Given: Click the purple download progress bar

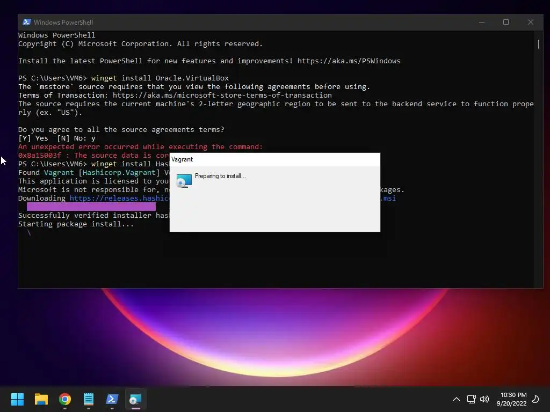Looking at the screenshot, I should (x=91, y=207).
